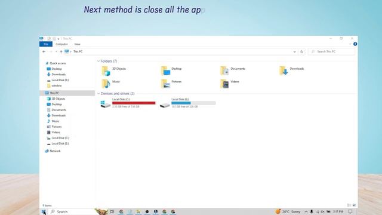
Task: Click the blue Local Disk (E:) usage bar
Action: point(193,103)
